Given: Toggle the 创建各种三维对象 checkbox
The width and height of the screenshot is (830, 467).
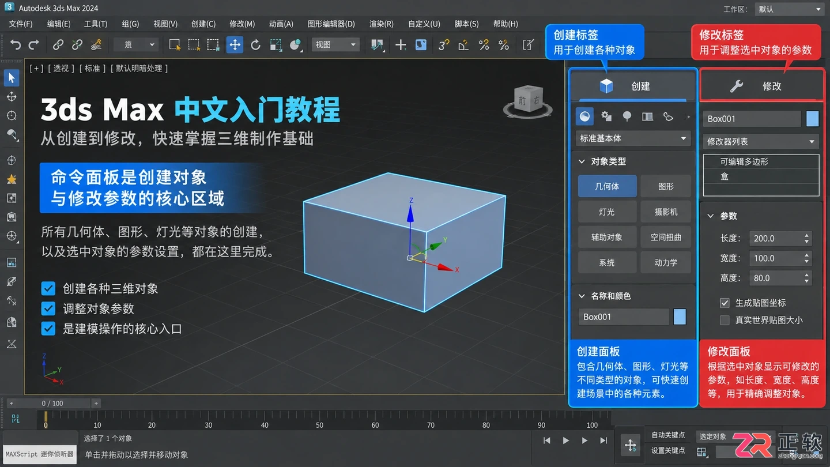Looking at the screenshot, I should coord(48,288).
